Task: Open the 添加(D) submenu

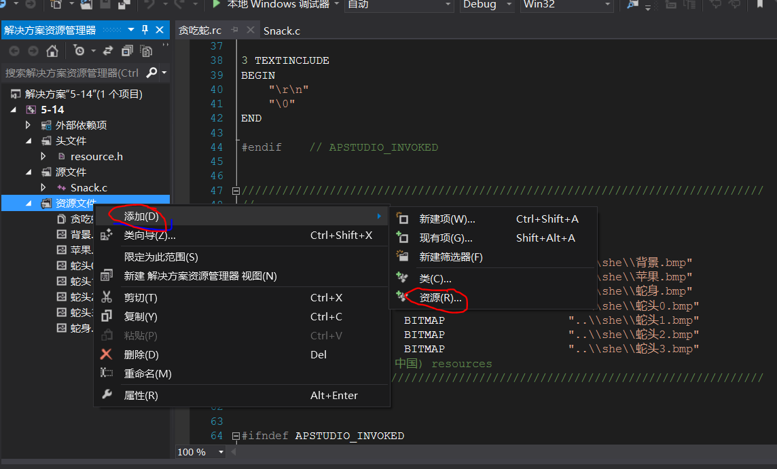Action: (241, 216)
